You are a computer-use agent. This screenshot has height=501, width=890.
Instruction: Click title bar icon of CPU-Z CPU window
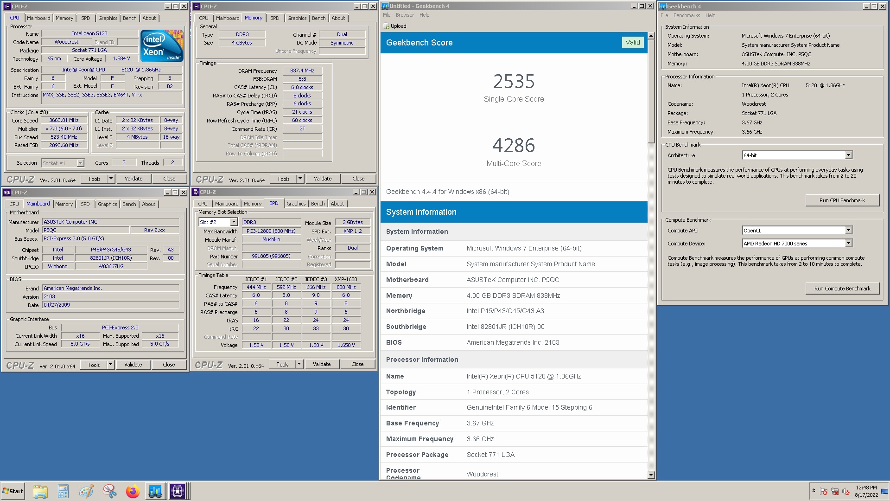pyautogui.click(x=7, y=6)
